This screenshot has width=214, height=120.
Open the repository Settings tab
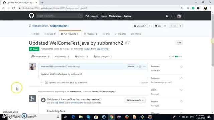[136, 34]
